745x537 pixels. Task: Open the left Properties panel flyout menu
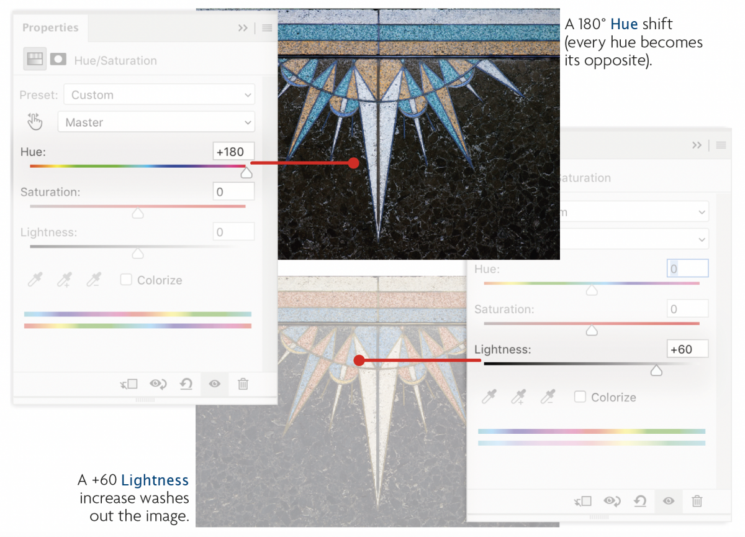click(x=267, y=28)
